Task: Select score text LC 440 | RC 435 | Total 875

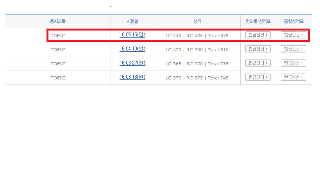Action: coord(197,36)
